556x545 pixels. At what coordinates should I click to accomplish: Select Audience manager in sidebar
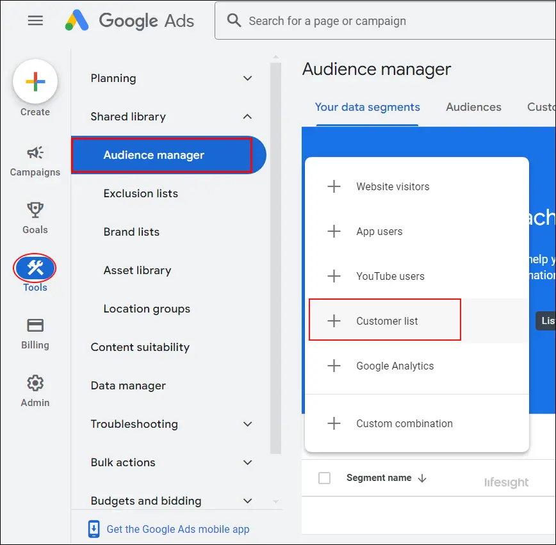pos(168,155)
